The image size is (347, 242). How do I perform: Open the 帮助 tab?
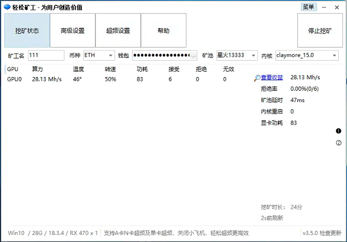tap(164, 31)
